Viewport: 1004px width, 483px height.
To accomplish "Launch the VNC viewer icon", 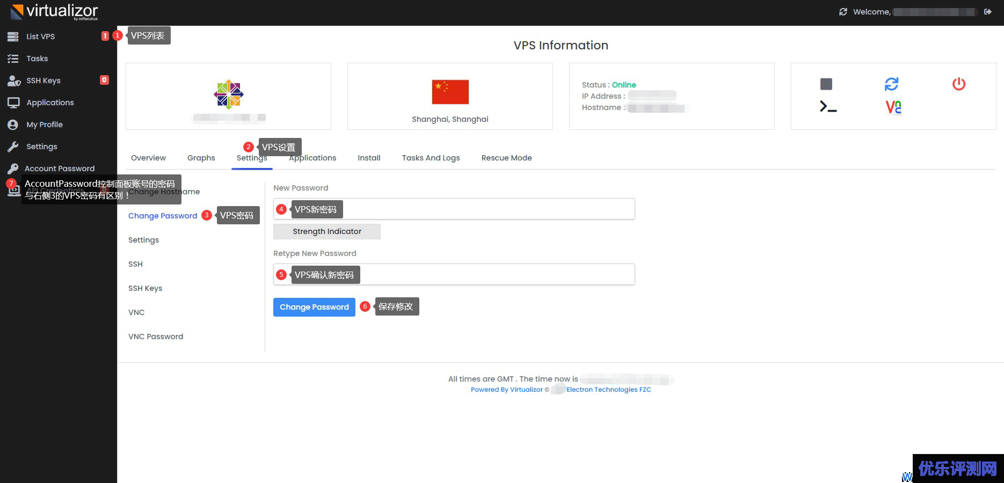I will click(893, 107).
